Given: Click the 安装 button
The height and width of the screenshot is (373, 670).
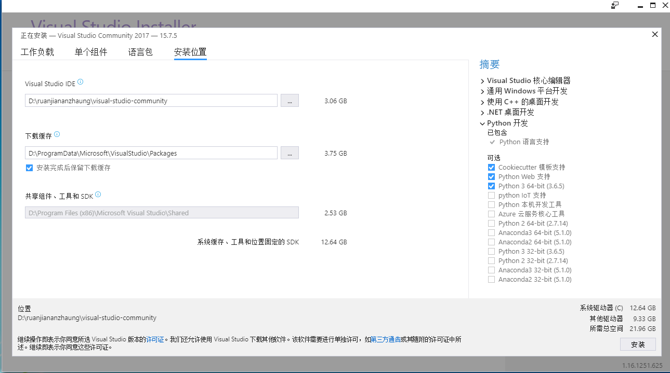Looking at the screenshot, I should click(x=638, y=344).
